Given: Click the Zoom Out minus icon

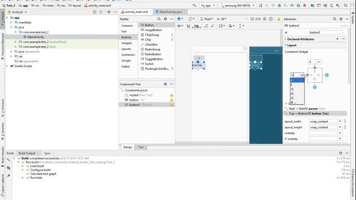Looking at the screenshot, I should [252, 19].
